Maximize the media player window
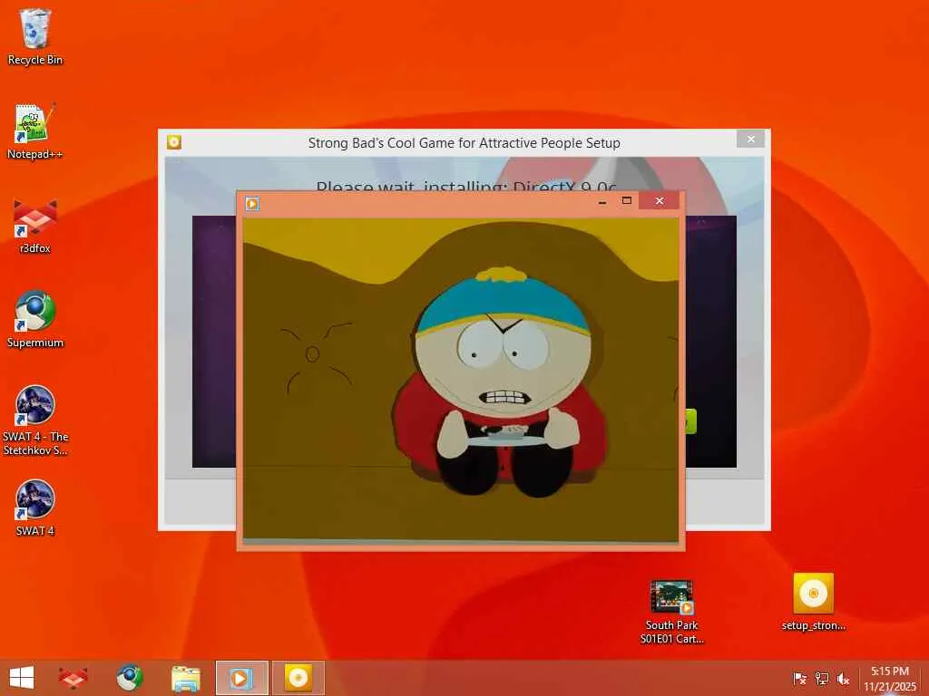 pos(626,201)
